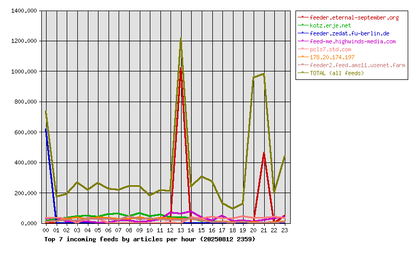Click the red eternal-september peak at hour 21
This screenshot has width=413, height=254.
264,153
